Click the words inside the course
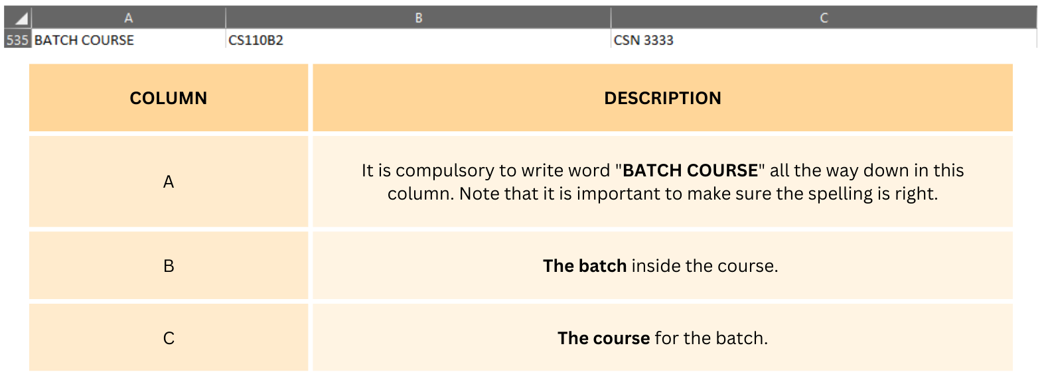 pyautogui.click(x=704, y=266)
